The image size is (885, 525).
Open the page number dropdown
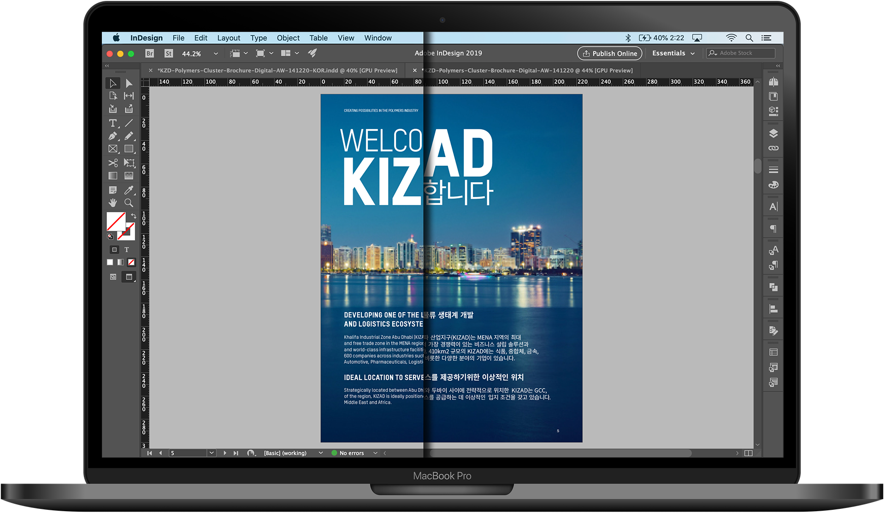coord(212,453)
